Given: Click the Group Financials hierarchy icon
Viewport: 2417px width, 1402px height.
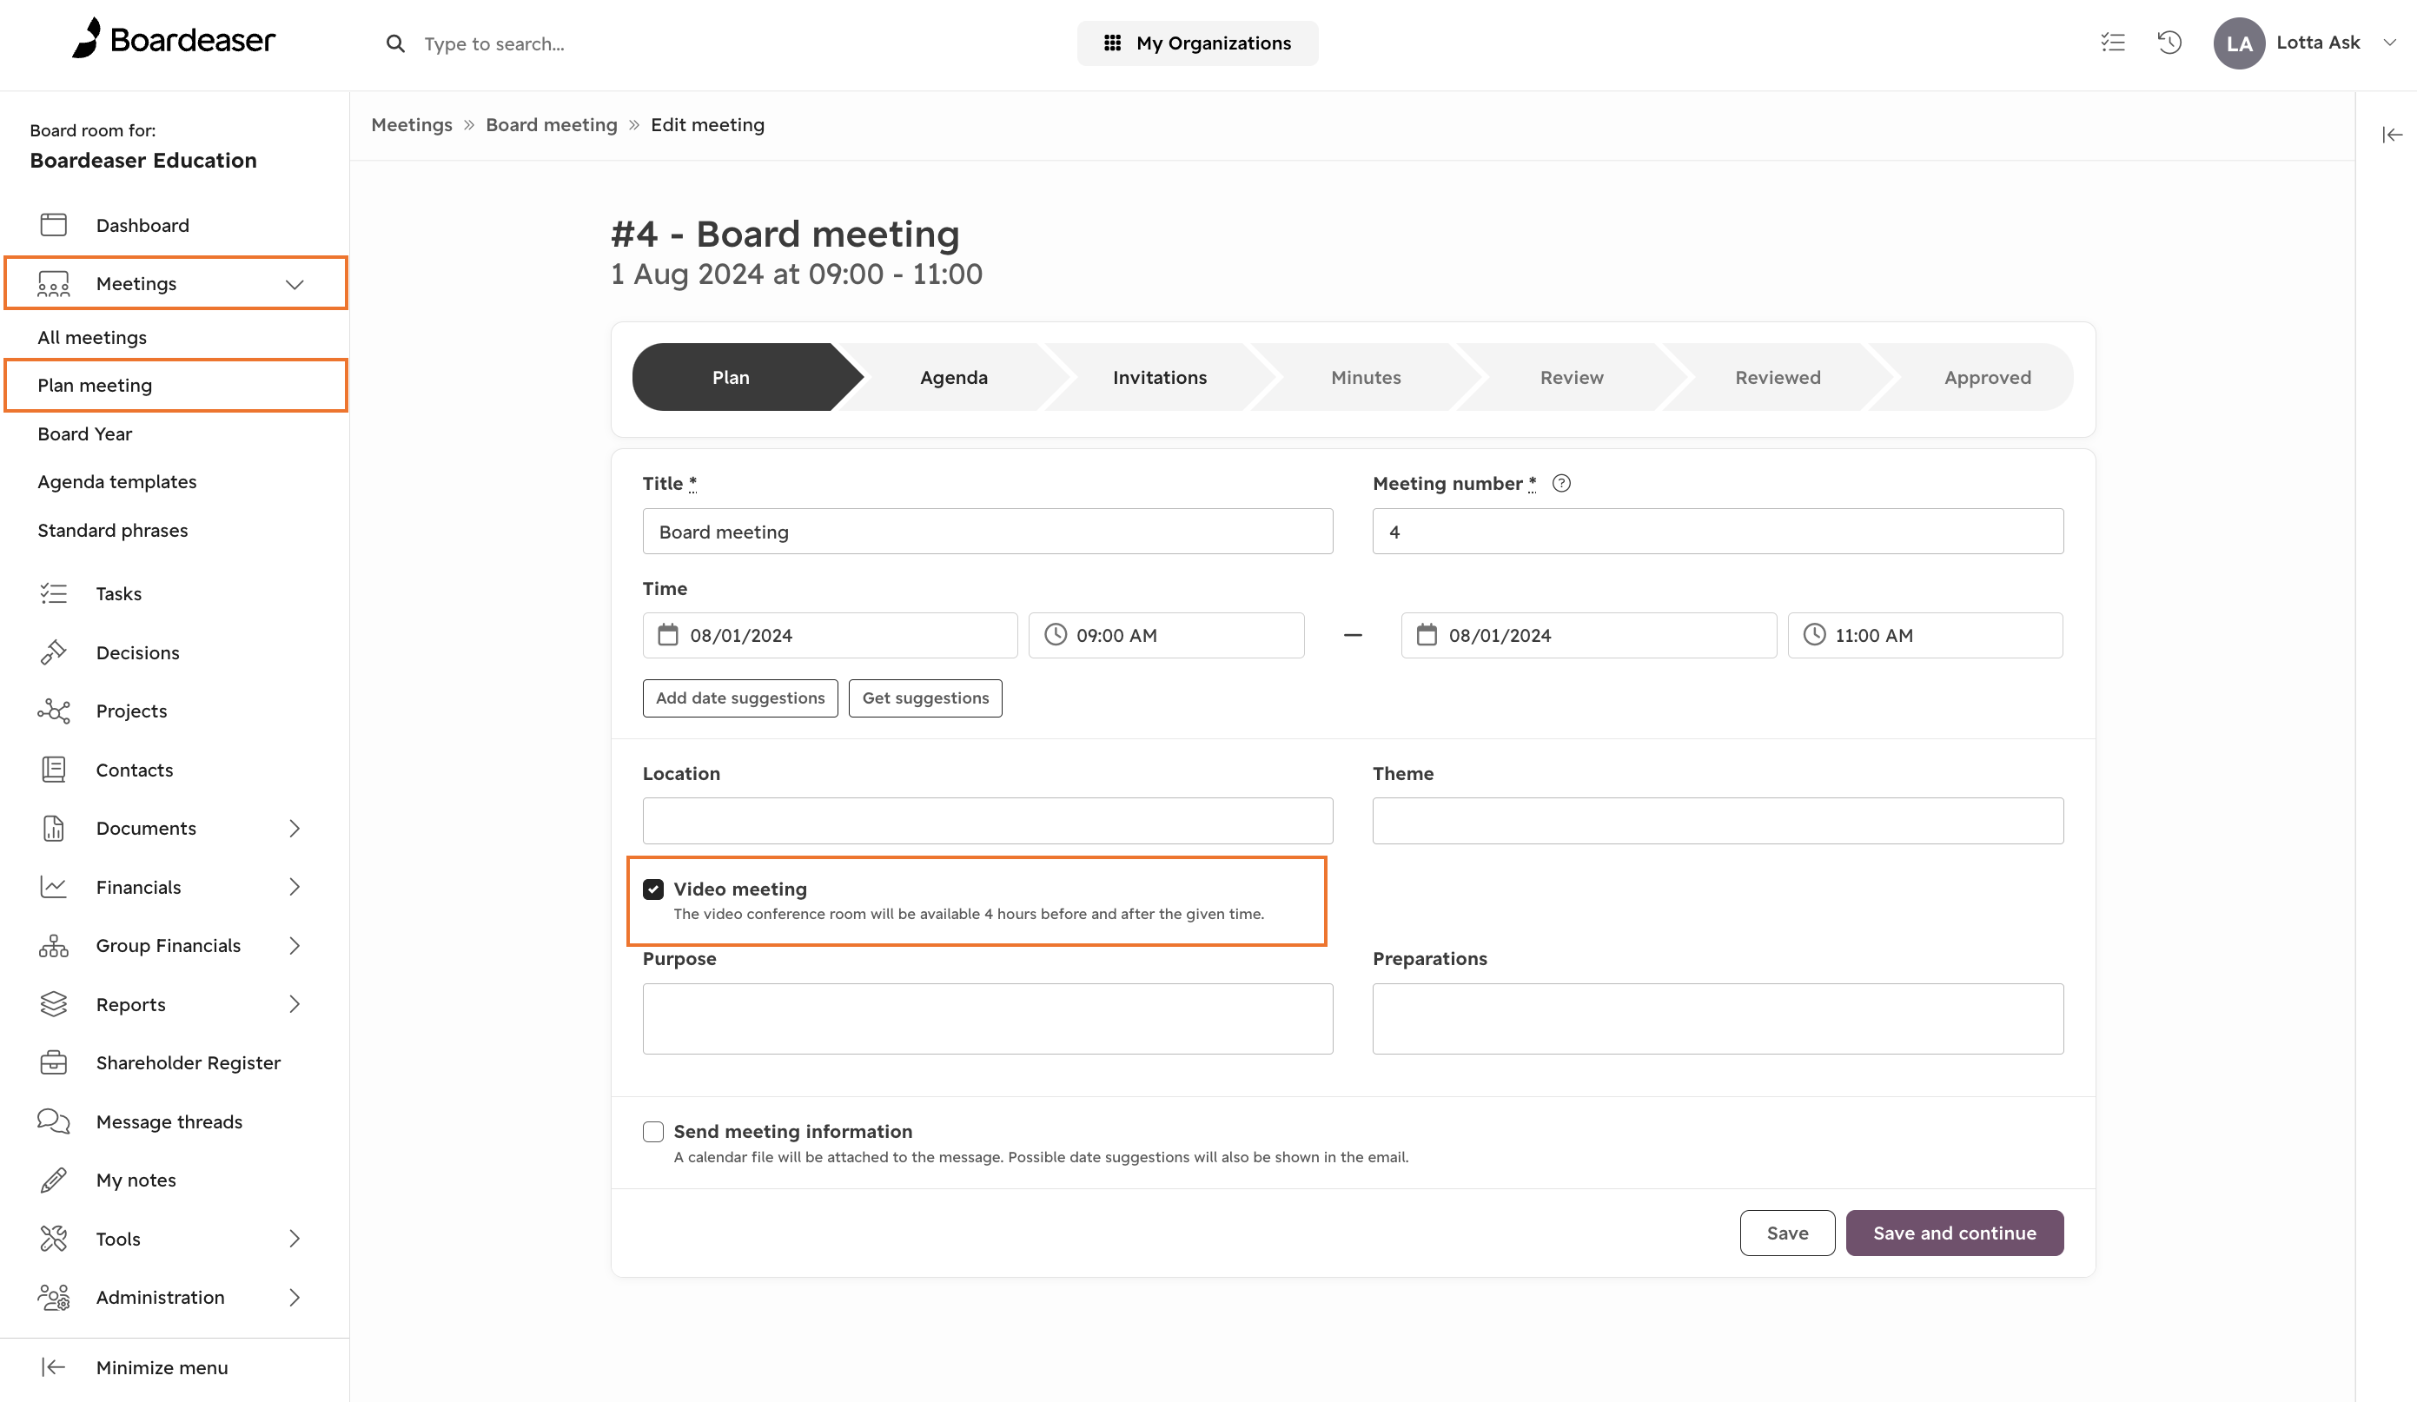Looking at the screenshot, I should [x=54, y=946].
